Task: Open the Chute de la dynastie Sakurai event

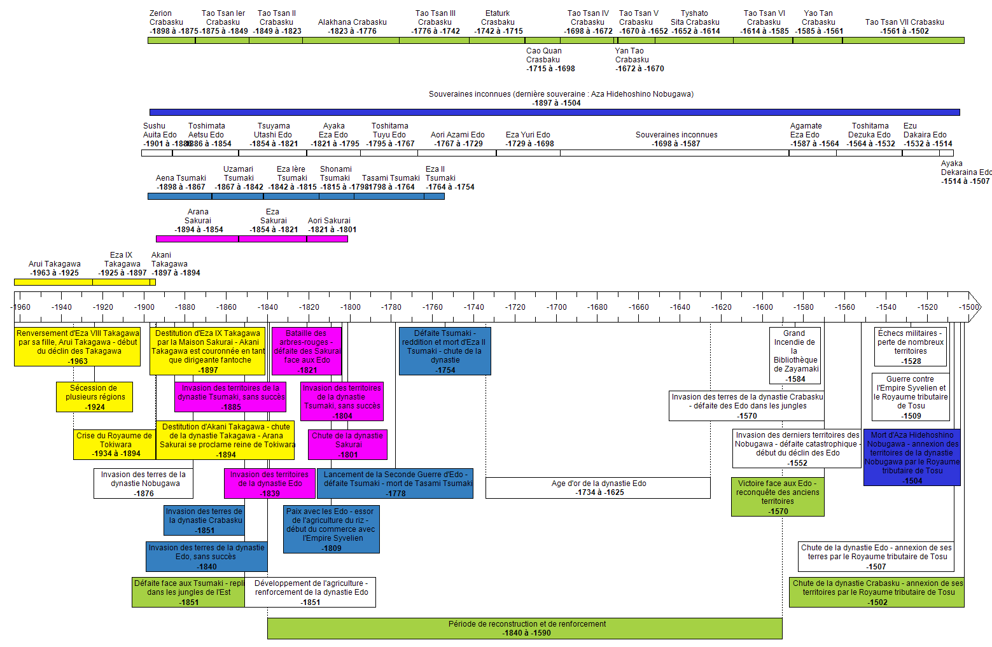Action: [x=347, y=445]
